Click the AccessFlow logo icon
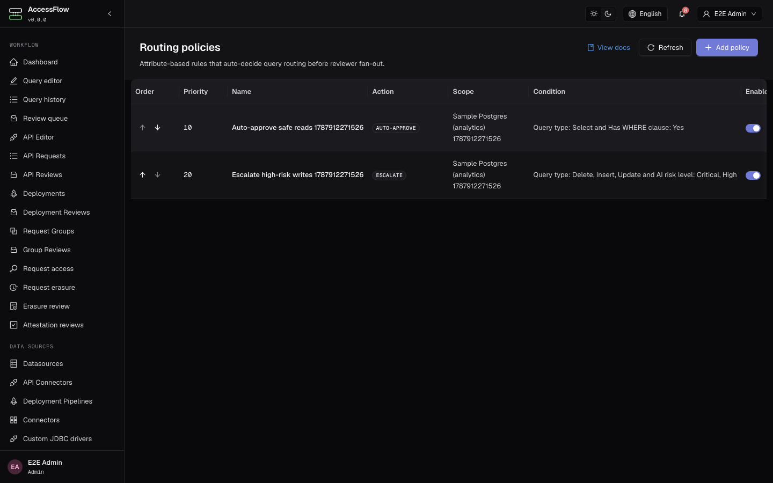773x483 pixels. 16,14
